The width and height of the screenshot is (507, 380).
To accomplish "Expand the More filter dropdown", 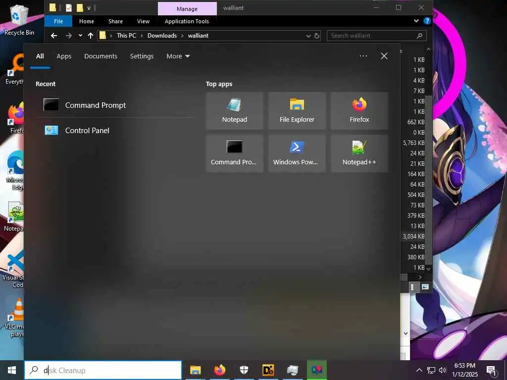I will [x=178, y=56].
